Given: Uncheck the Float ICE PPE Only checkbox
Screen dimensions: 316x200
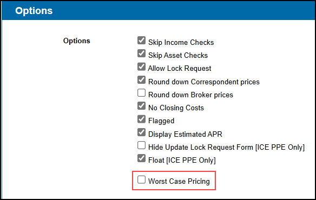Looking at the screenshot, I should tap(141, 158).
